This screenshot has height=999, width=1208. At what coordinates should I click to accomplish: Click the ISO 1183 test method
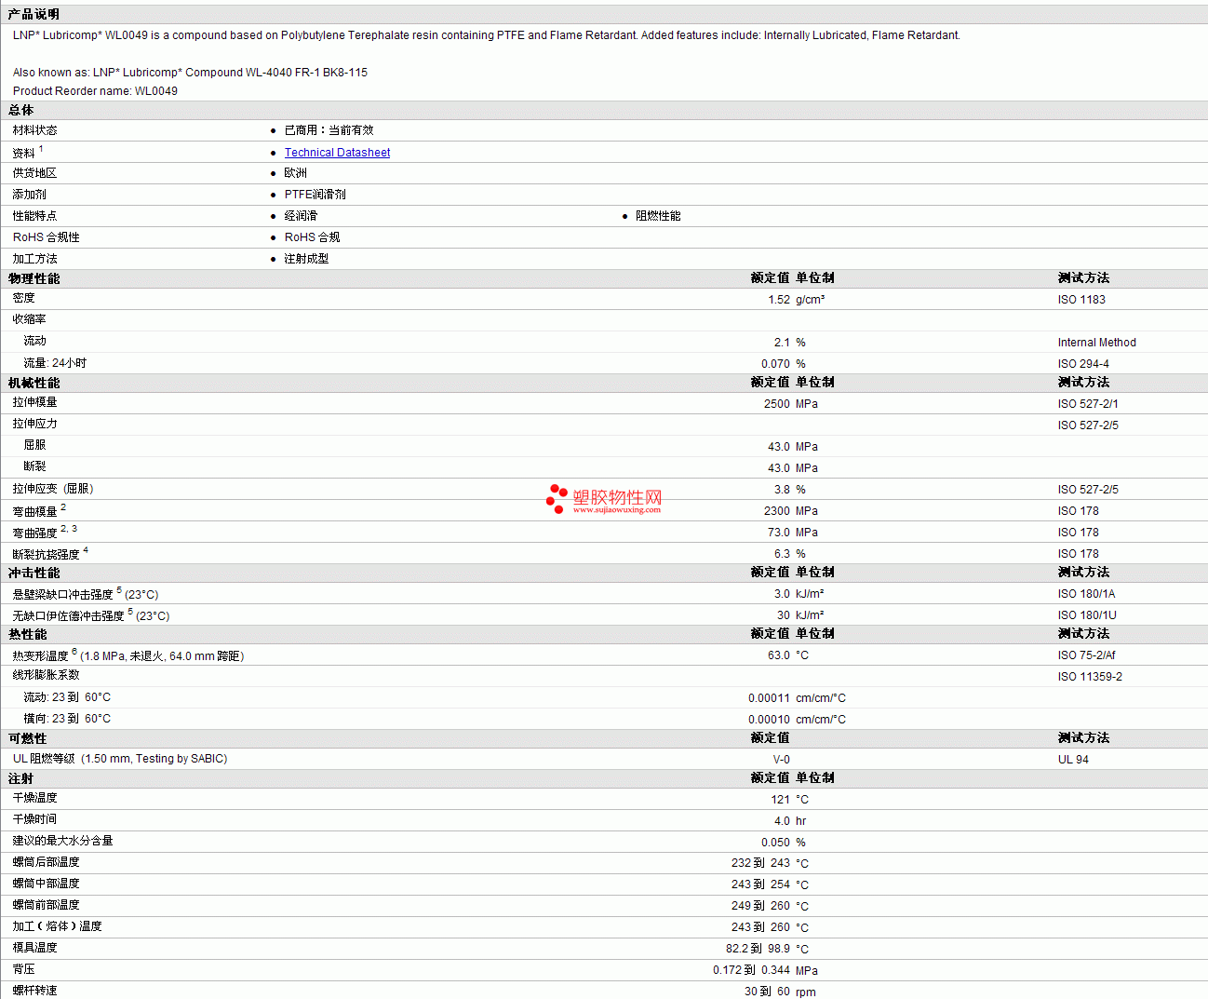1081,300
